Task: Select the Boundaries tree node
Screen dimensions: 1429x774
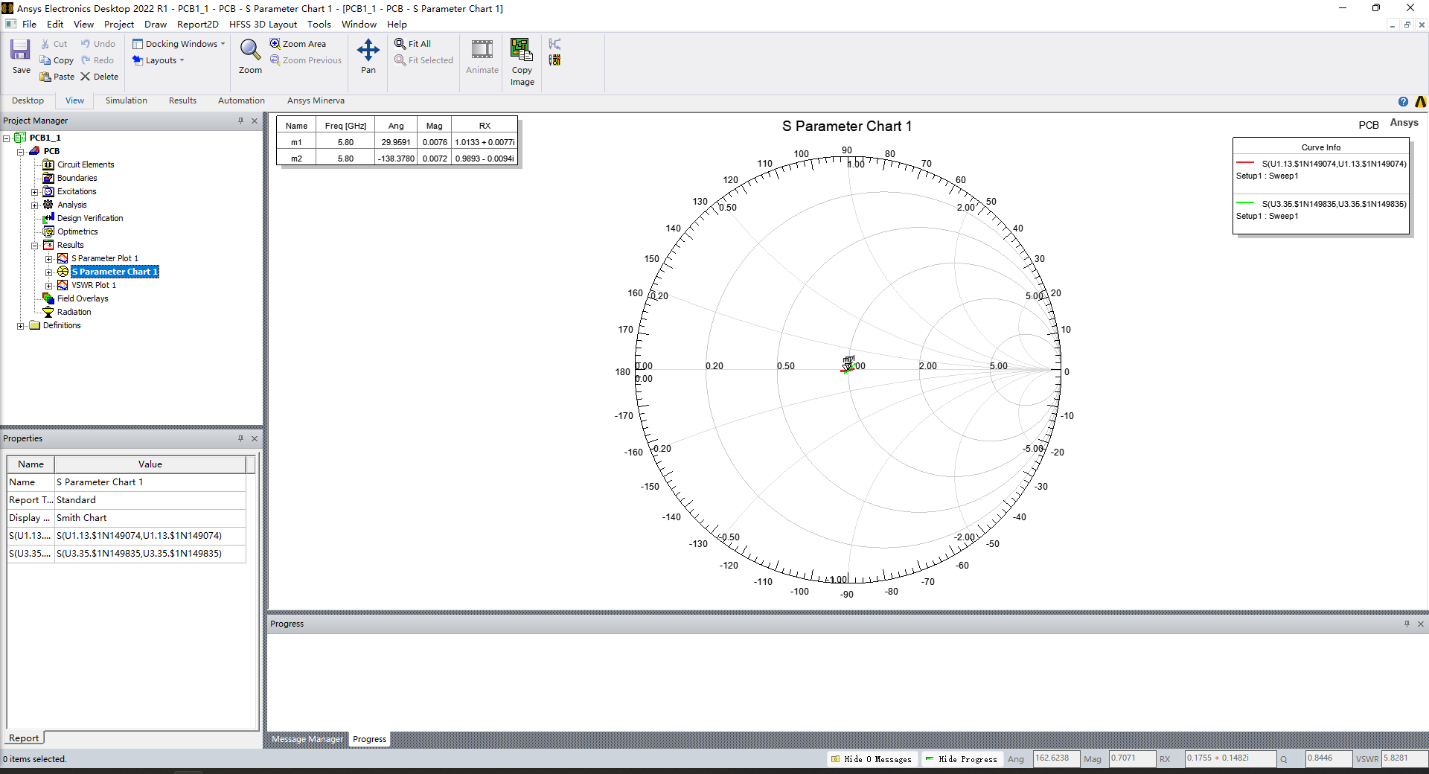Action: pyautogui.click(x=77, y=178)
